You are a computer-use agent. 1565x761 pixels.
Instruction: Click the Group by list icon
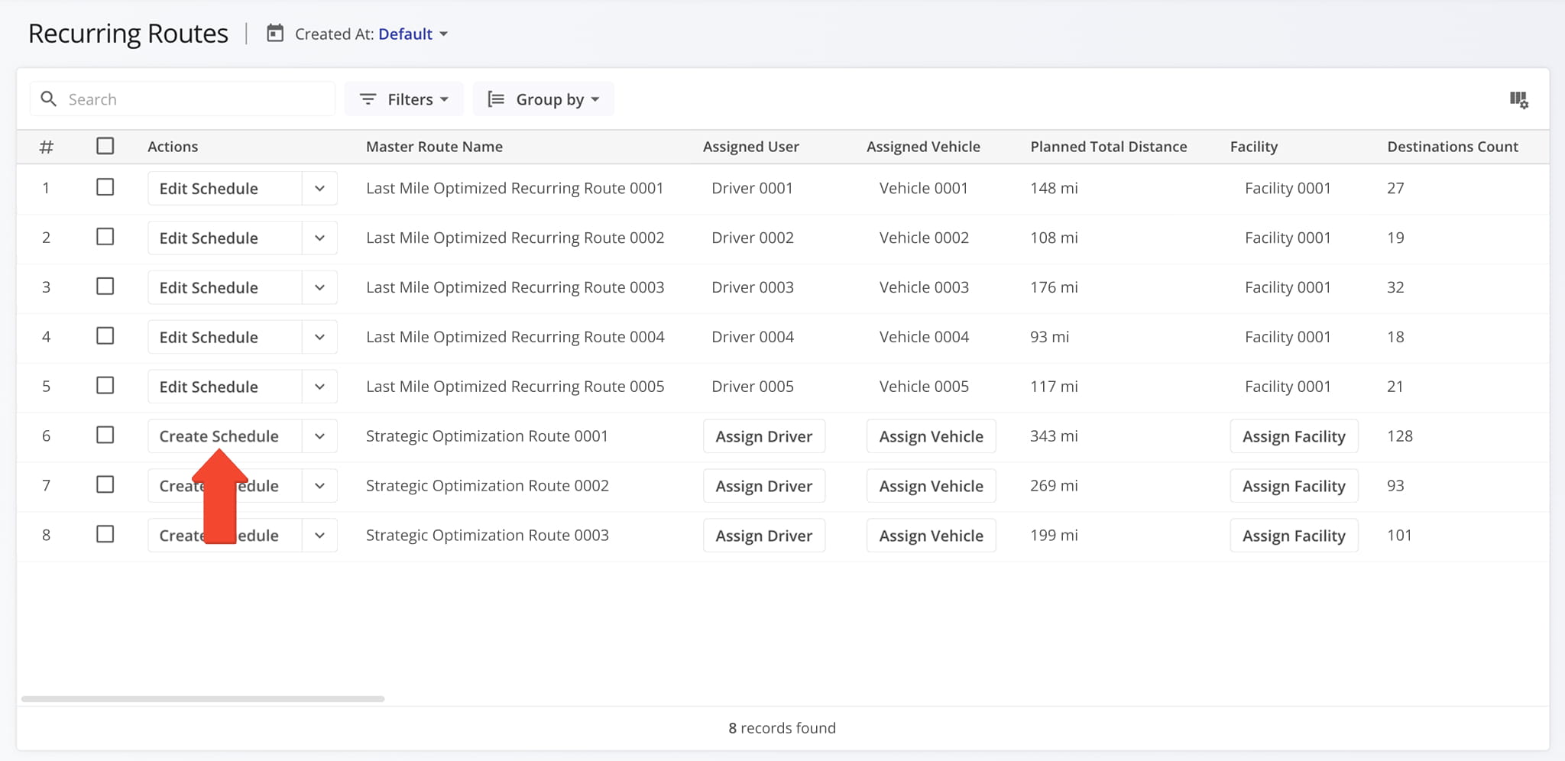[x=496, y=99]
